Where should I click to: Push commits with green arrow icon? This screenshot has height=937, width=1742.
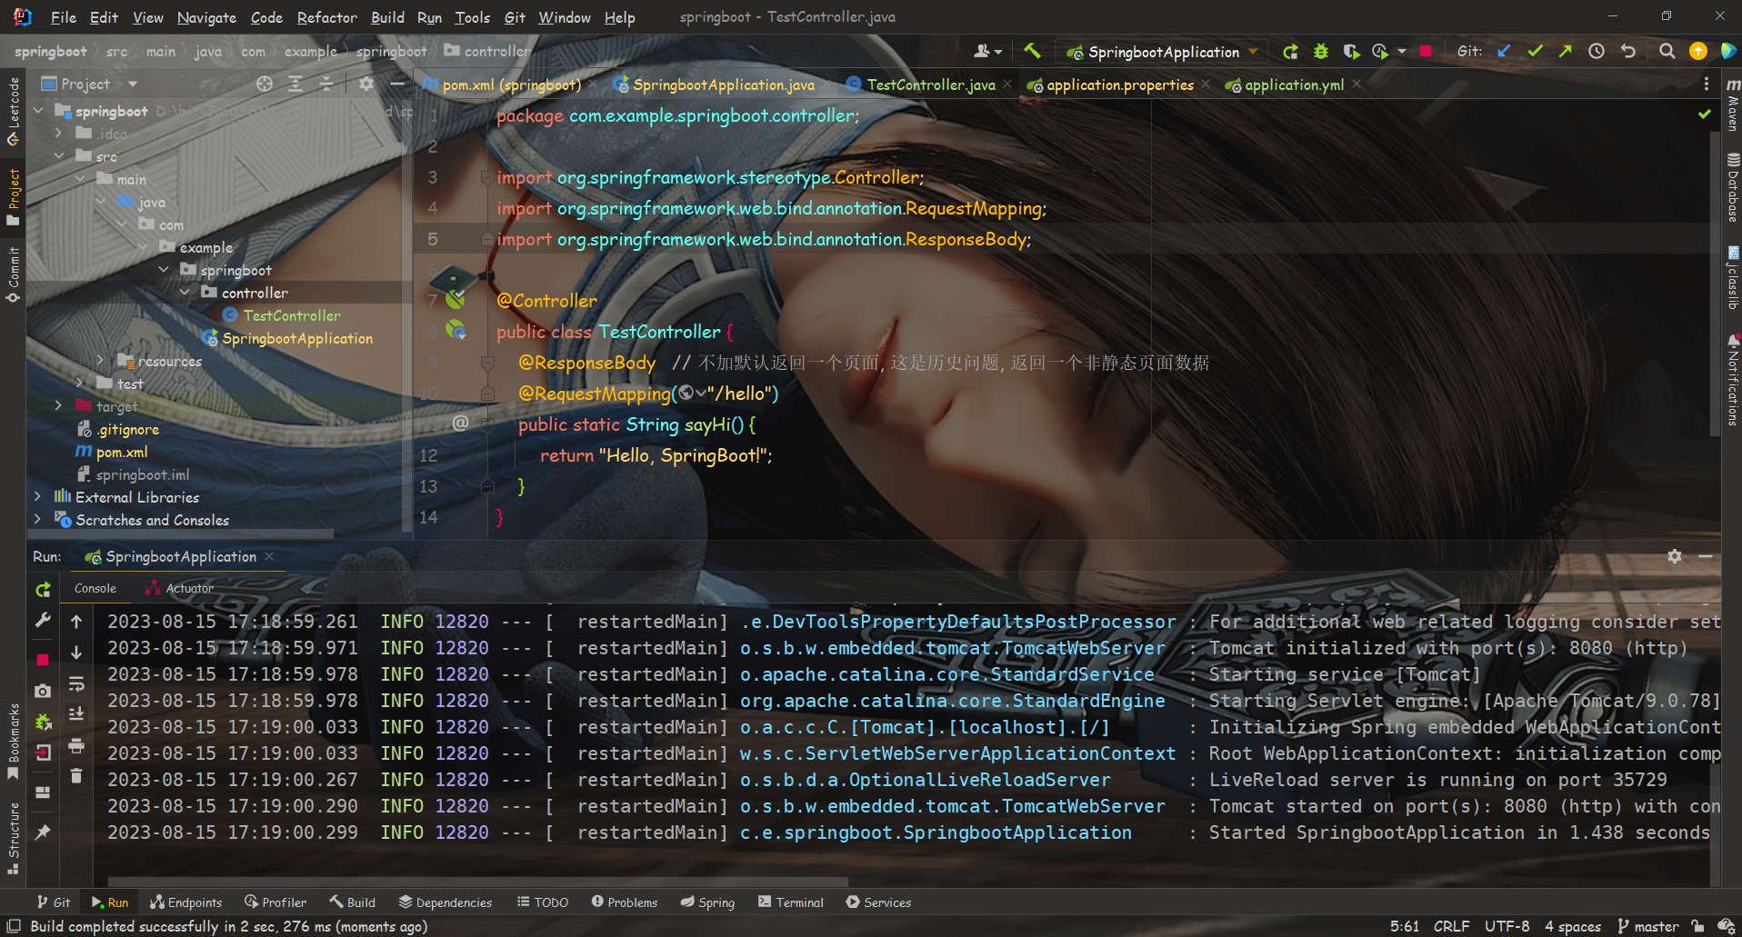tap(1565, 52)
